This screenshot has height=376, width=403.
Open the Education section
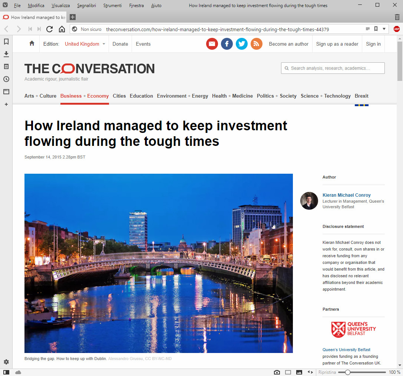point(141,96)
